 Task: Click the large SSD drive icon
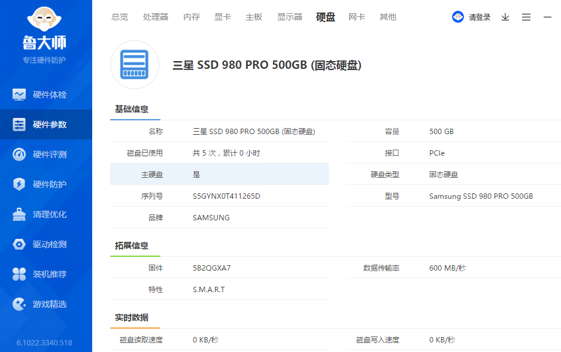(x=135, y=65)
